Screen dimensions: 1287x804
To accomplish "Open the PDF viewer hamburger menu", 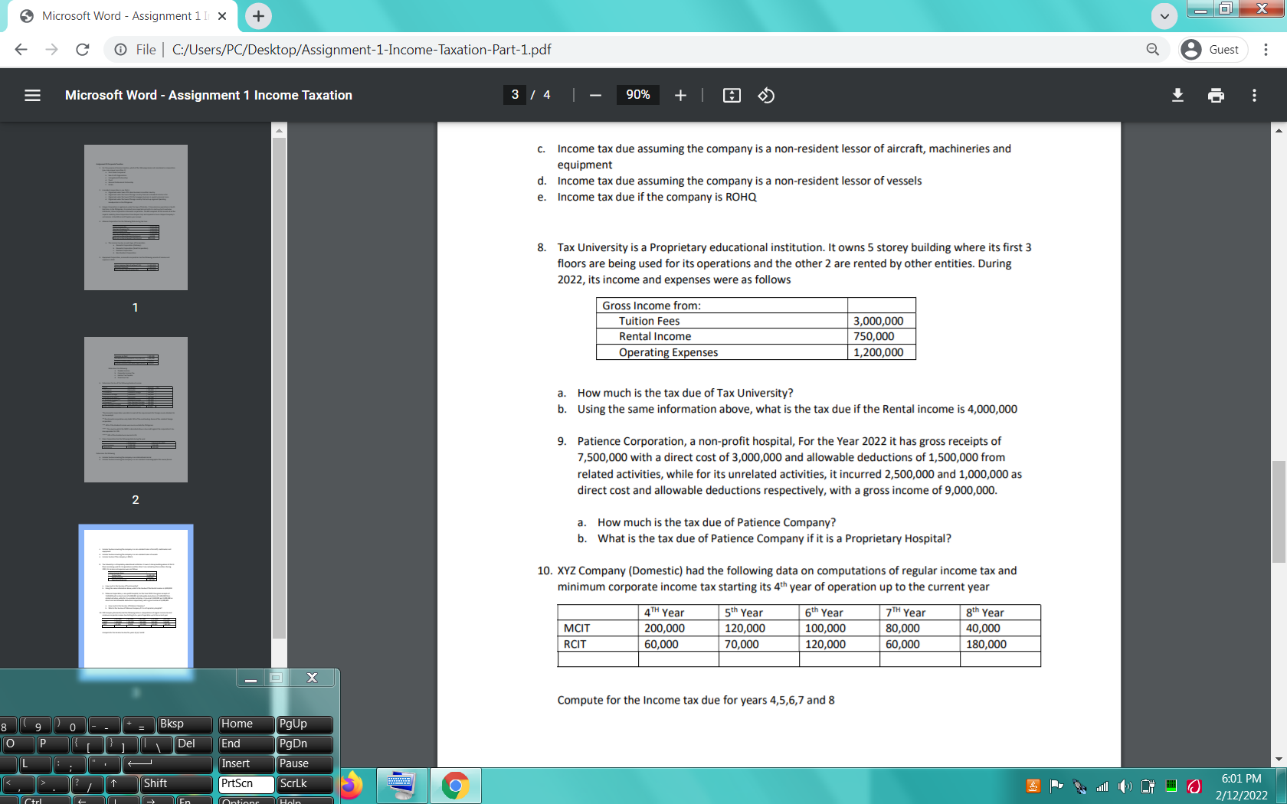I will point(32,95).
